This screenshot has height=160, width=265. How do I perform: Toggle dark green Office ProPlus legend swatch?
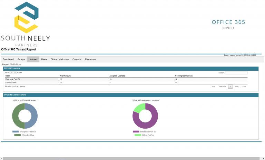pyautogui.click(x=17, y=135)
